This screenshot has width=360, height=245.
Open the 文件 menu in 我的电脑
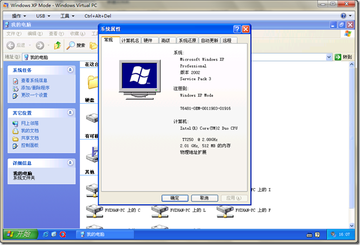14,34
